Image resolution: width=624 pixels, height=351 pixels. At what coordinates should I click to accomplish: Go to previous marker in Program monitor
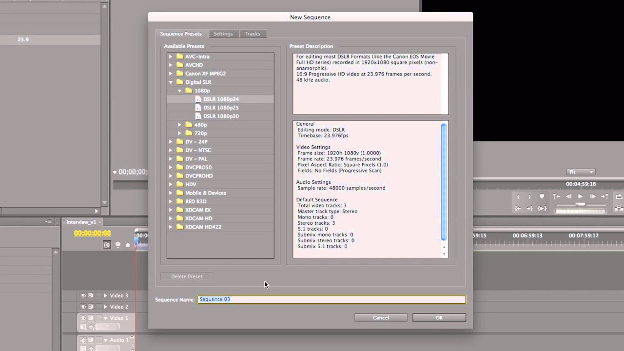tap(556, 196)
